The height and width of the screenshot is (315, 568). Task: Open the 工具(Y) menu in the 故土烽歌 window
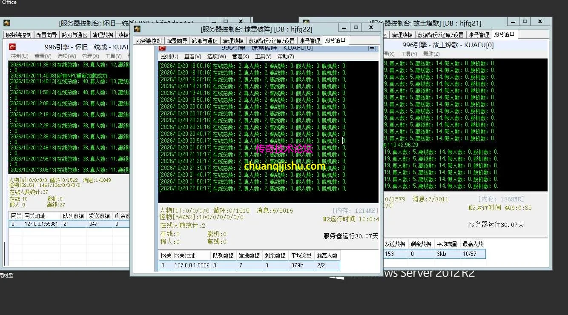[x=409, y=54]
